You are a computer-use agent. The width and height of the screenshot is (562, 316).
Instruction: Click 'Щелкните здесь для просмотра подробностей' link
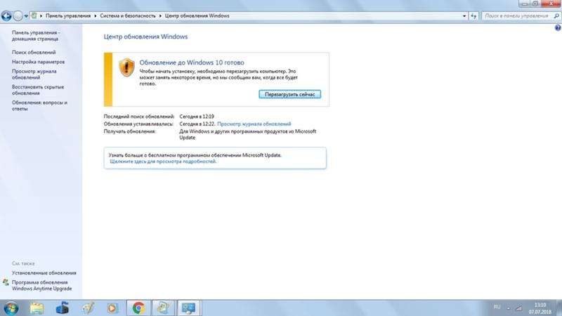pyautogui.click(x=163, y=162)
